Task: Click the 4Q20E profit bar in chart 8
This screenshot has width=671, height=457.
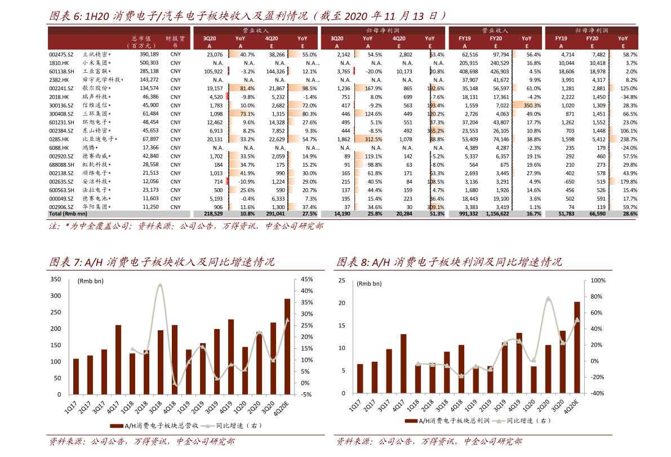Action: click(x=577, y=348)
